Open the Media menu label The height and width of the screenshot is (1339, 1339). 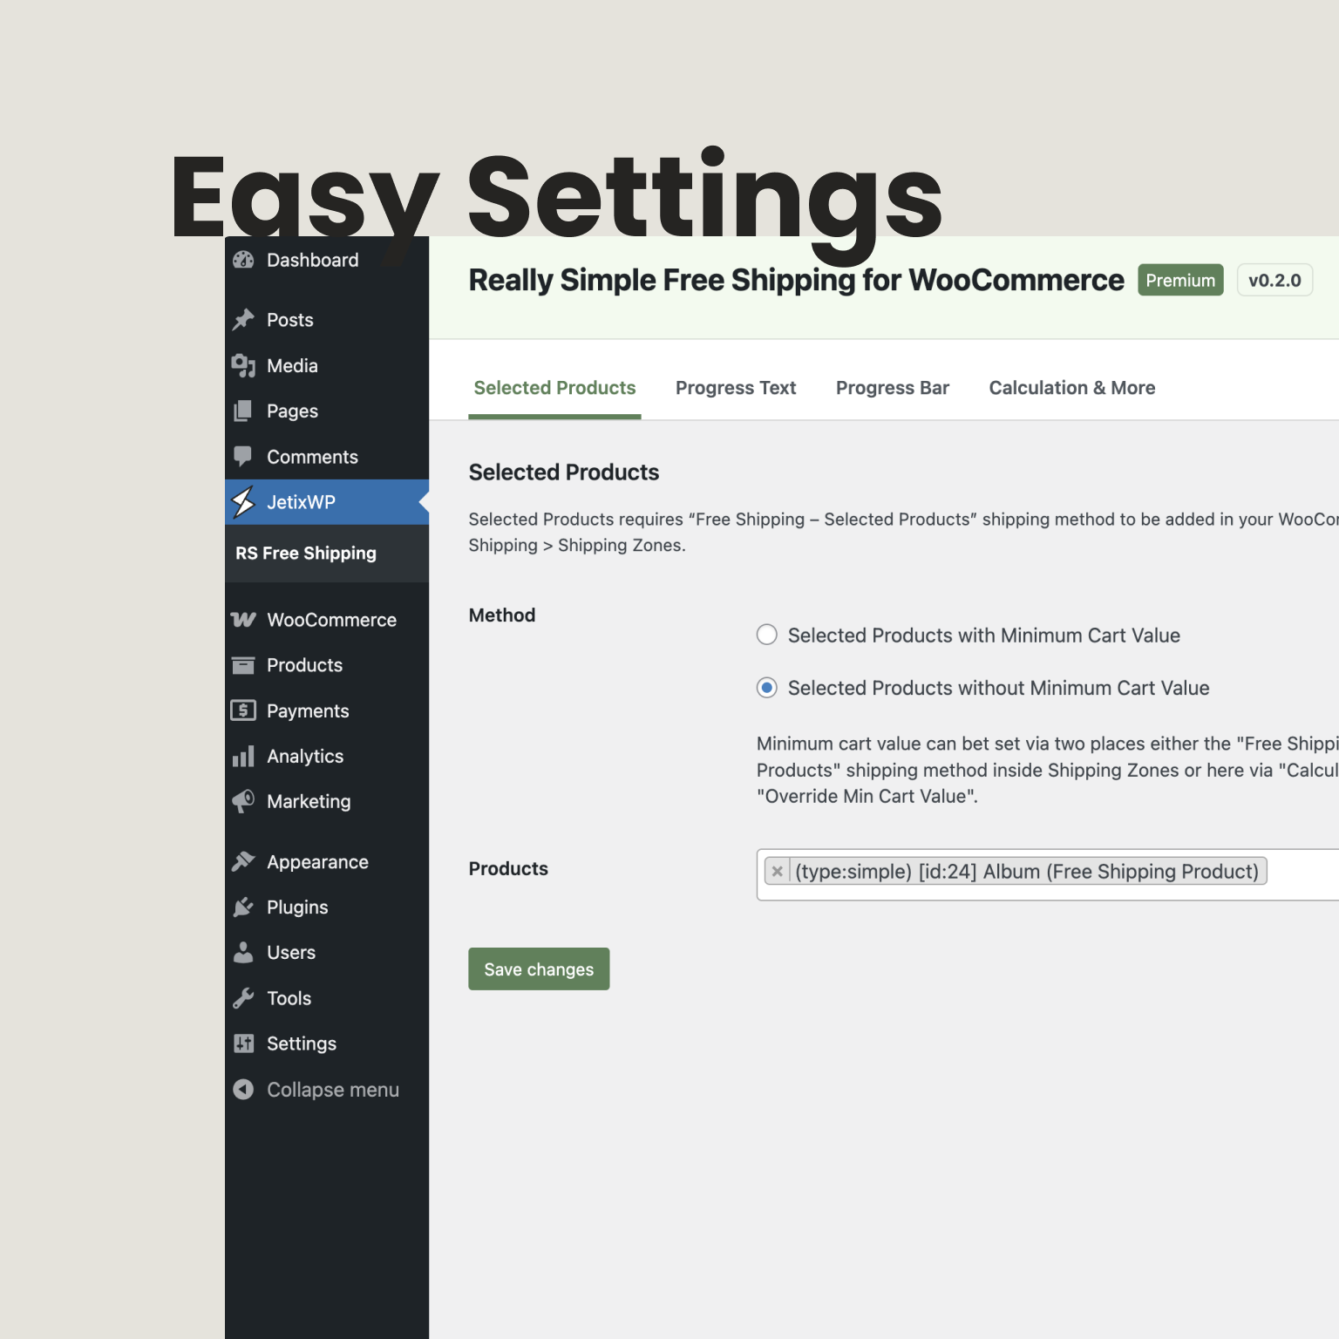pos(292,366)
